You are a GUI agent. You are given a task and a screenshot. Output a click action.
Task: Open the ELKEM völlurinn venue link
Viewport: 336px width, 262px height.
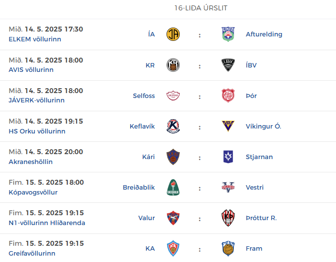tap(35, 39)
